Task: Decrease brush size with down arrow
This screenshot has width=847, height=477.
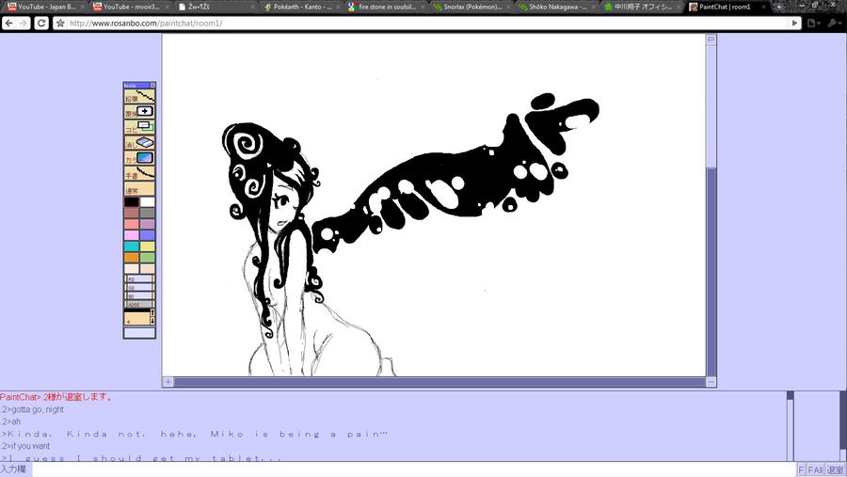Action: click(152, 321)
